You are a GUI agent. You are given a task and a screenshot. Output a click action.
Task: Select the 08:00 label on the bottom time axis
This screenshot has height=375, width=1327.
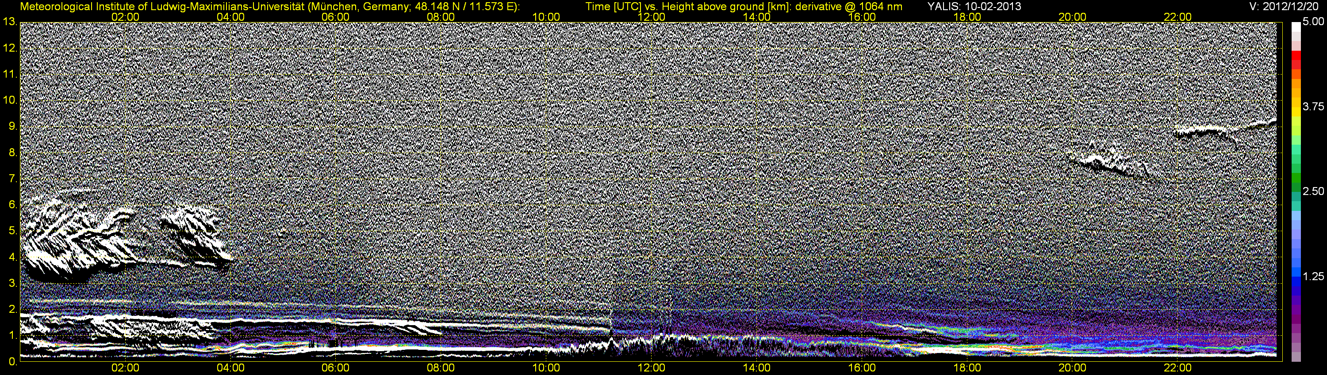point(441,368)
